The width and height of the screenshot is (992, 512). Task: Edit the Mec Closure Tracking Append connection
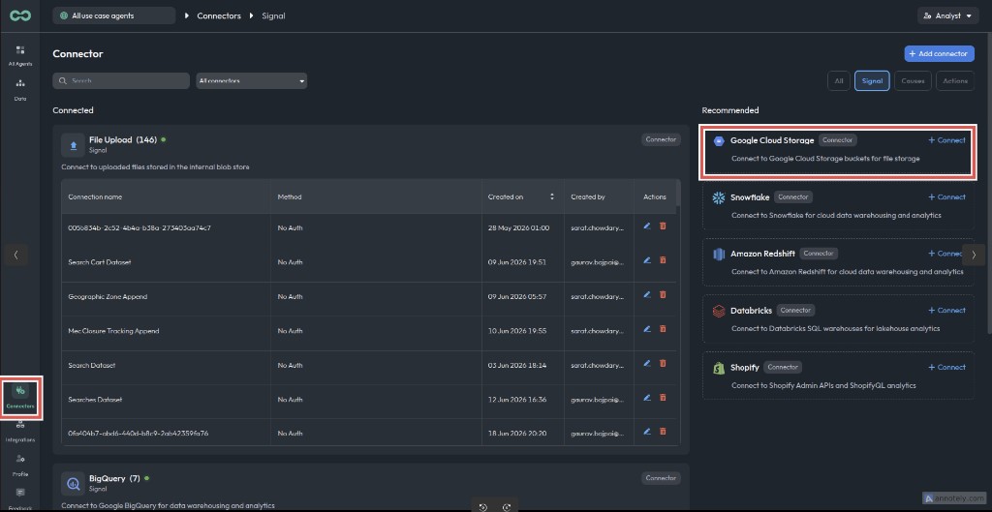(646, 329)
